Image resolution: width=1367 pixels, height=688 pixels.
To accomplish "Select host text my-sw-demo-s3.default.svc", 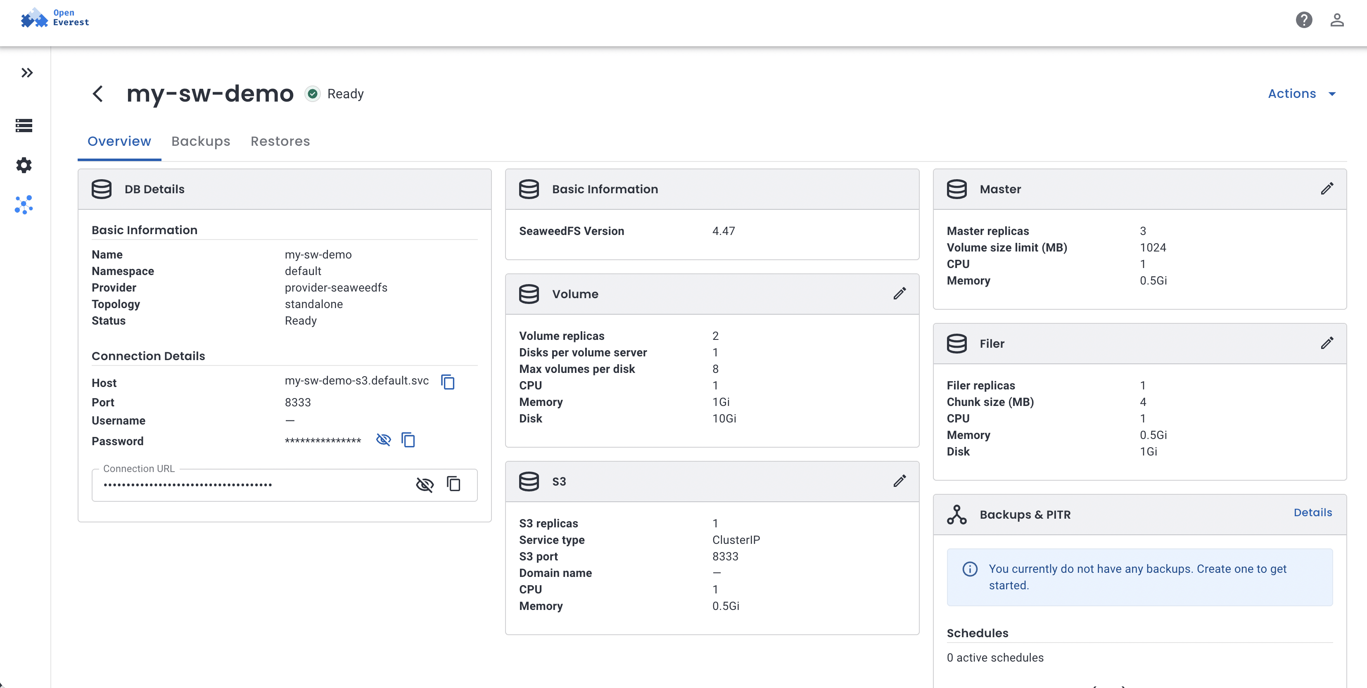I will [x=356, y=381].
